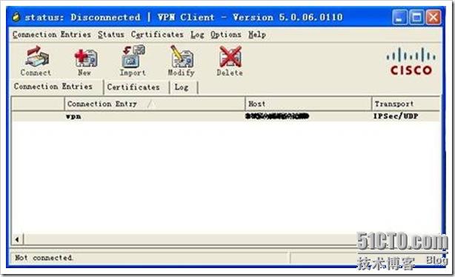Click the IPSec/UDP transport cell

tap(396, 116)
